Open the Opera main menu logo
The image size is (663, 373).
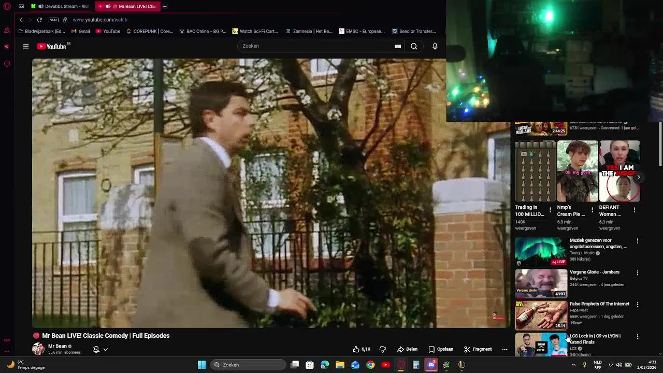pyautogui.click(x=6, y=6)
